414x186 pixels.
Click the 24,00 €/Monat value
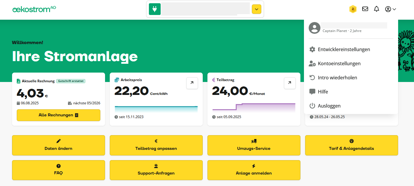(x=239, y=91)
